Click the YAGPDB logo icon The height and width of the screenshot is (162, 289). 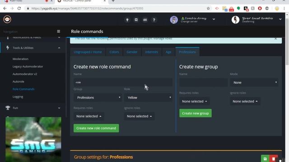pos(7,19)
